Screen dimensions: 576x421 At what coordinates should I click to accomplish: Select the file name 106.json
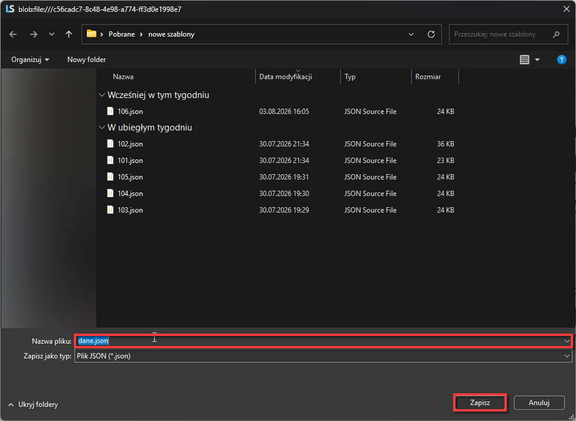[x=130, y=111]
